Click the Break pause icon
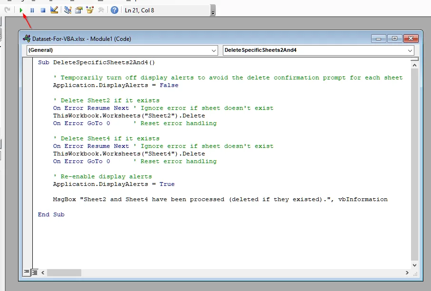The image size is (431, 291). [x=32, y=10]
